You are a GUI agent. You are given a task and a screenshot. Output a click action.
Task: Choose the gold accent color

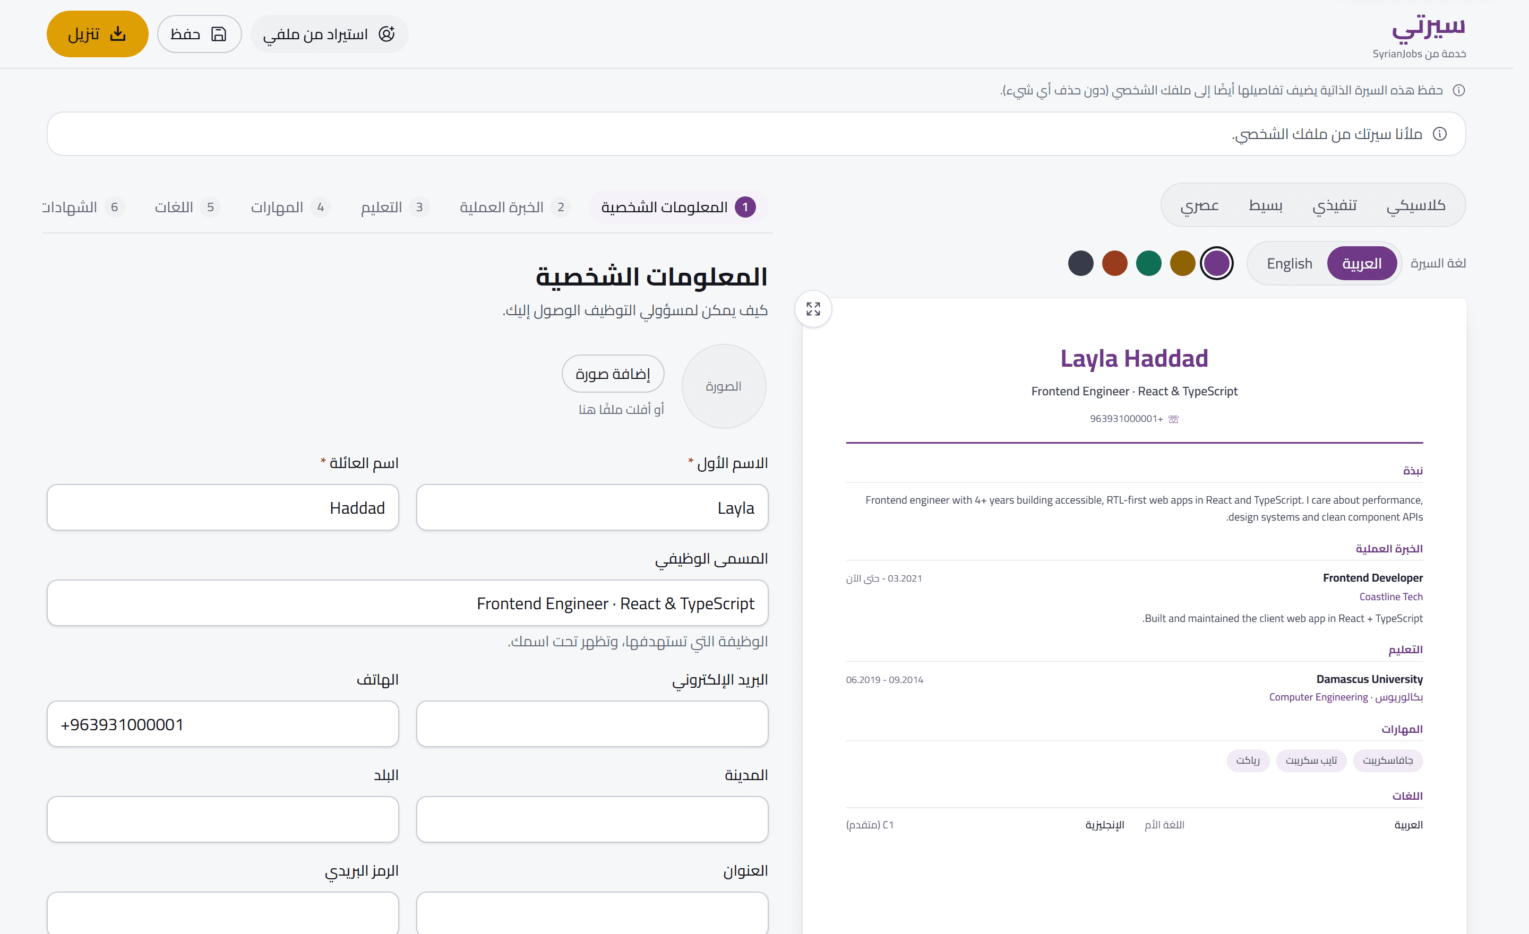pos(1182,263)
